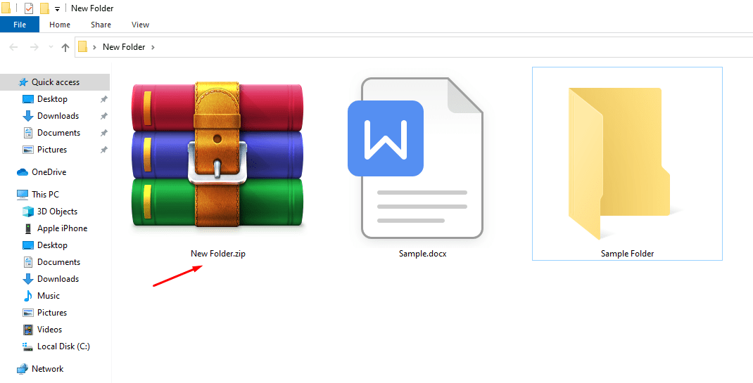Open Network label in navigation pane
Screen dimensions: 753x383
(48, 369)
